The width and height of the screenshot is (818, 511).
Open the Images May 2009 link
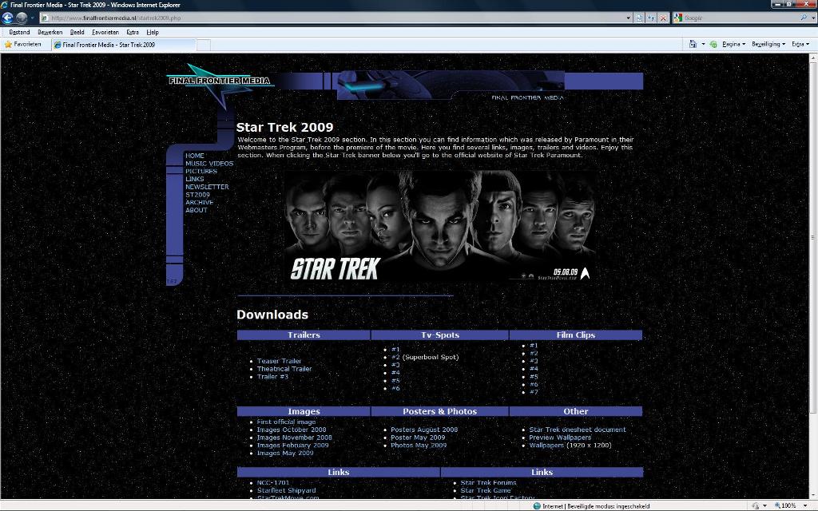pyautogui.click(x=285, y=454)
